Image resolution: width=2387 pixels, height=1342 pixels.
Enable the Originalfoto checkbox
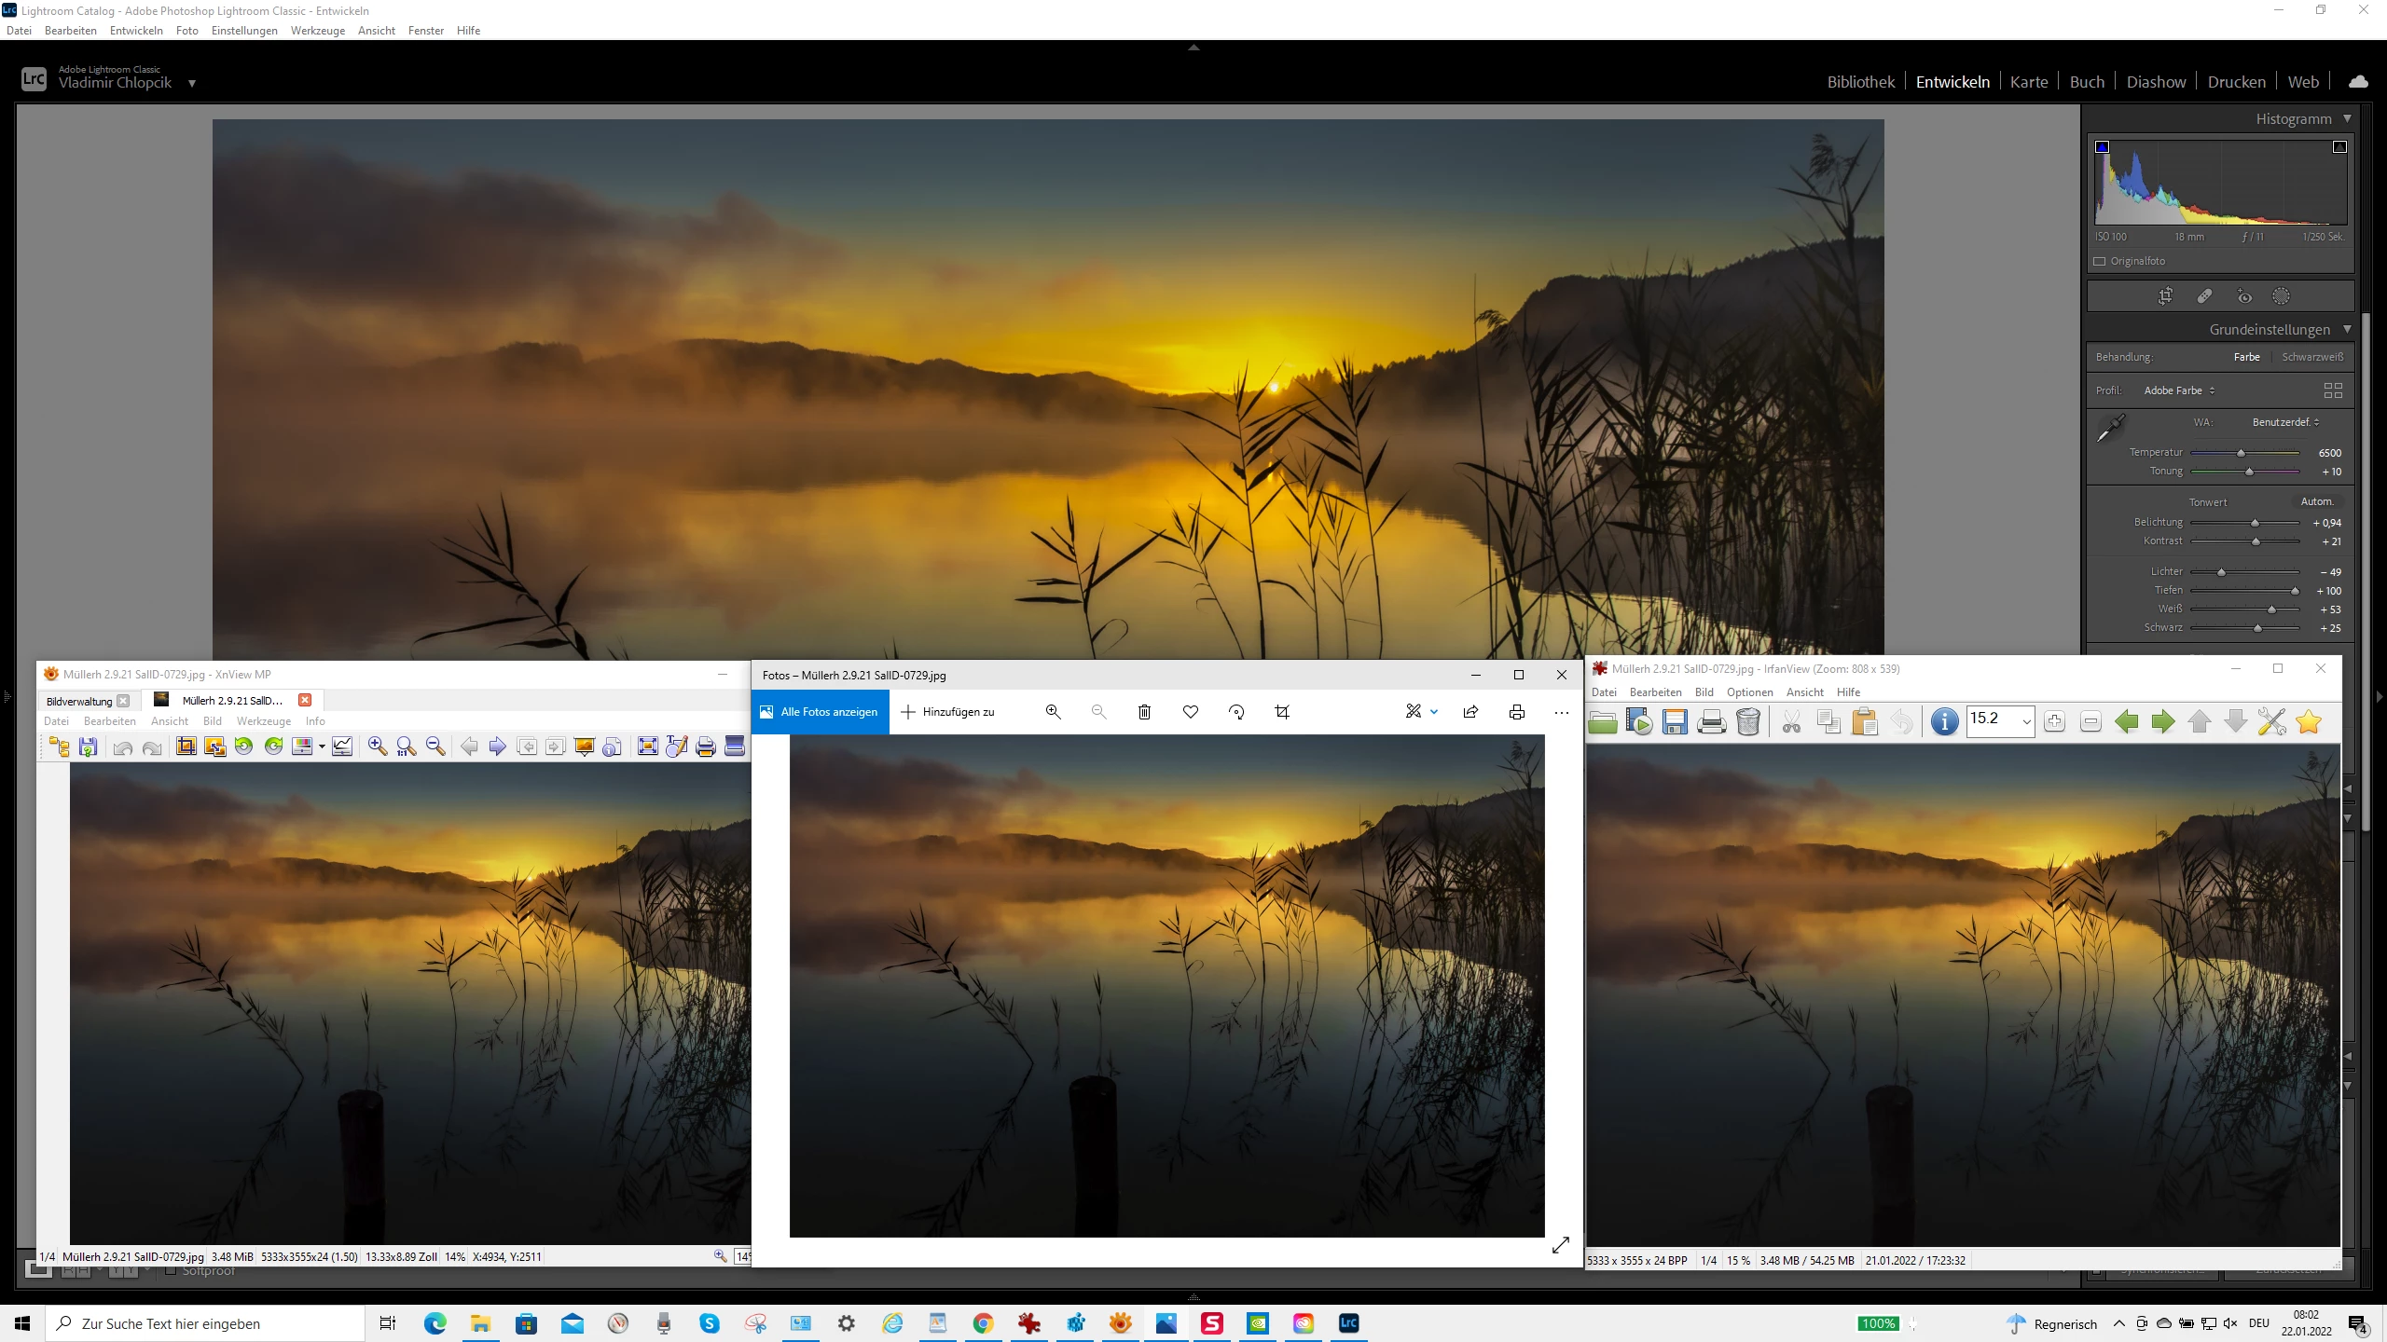[x=2100, y=261]
